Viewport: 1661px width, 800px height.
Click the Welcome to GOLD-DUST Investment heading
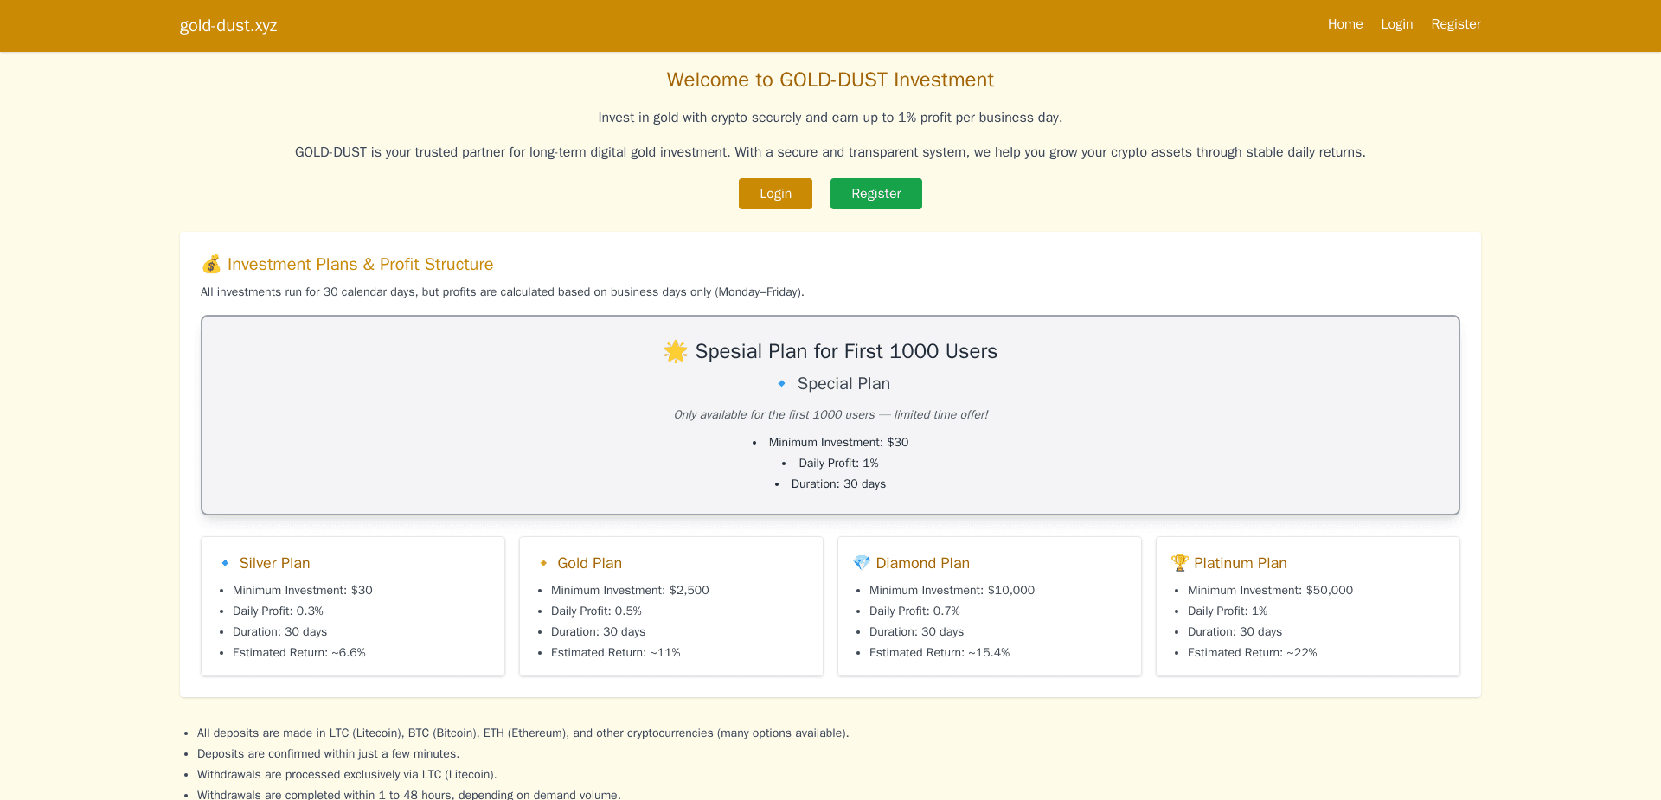coord(830,80)
